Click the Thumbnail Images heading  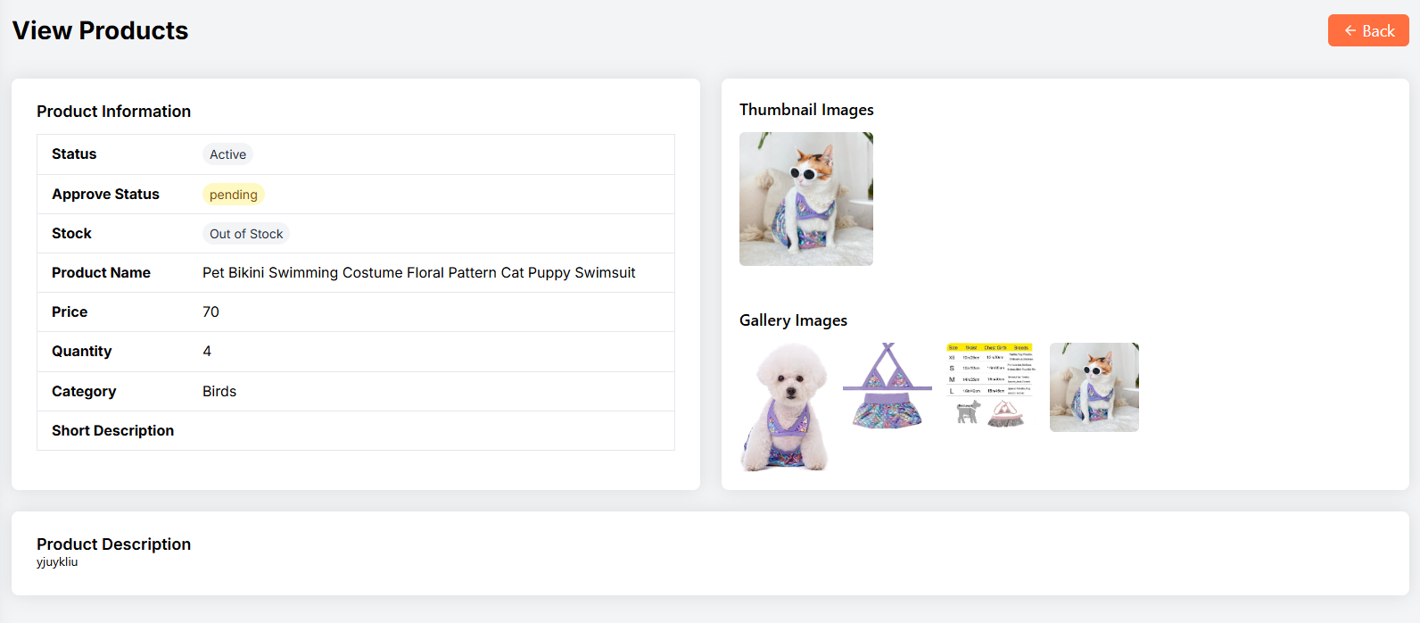pos(806,110)
